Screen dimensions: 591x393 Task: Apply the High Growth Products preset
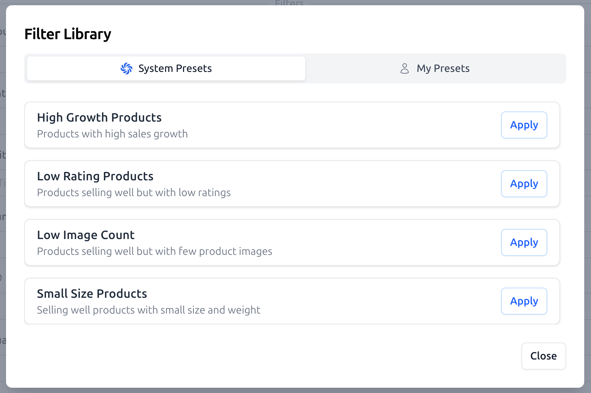(524, 125)
